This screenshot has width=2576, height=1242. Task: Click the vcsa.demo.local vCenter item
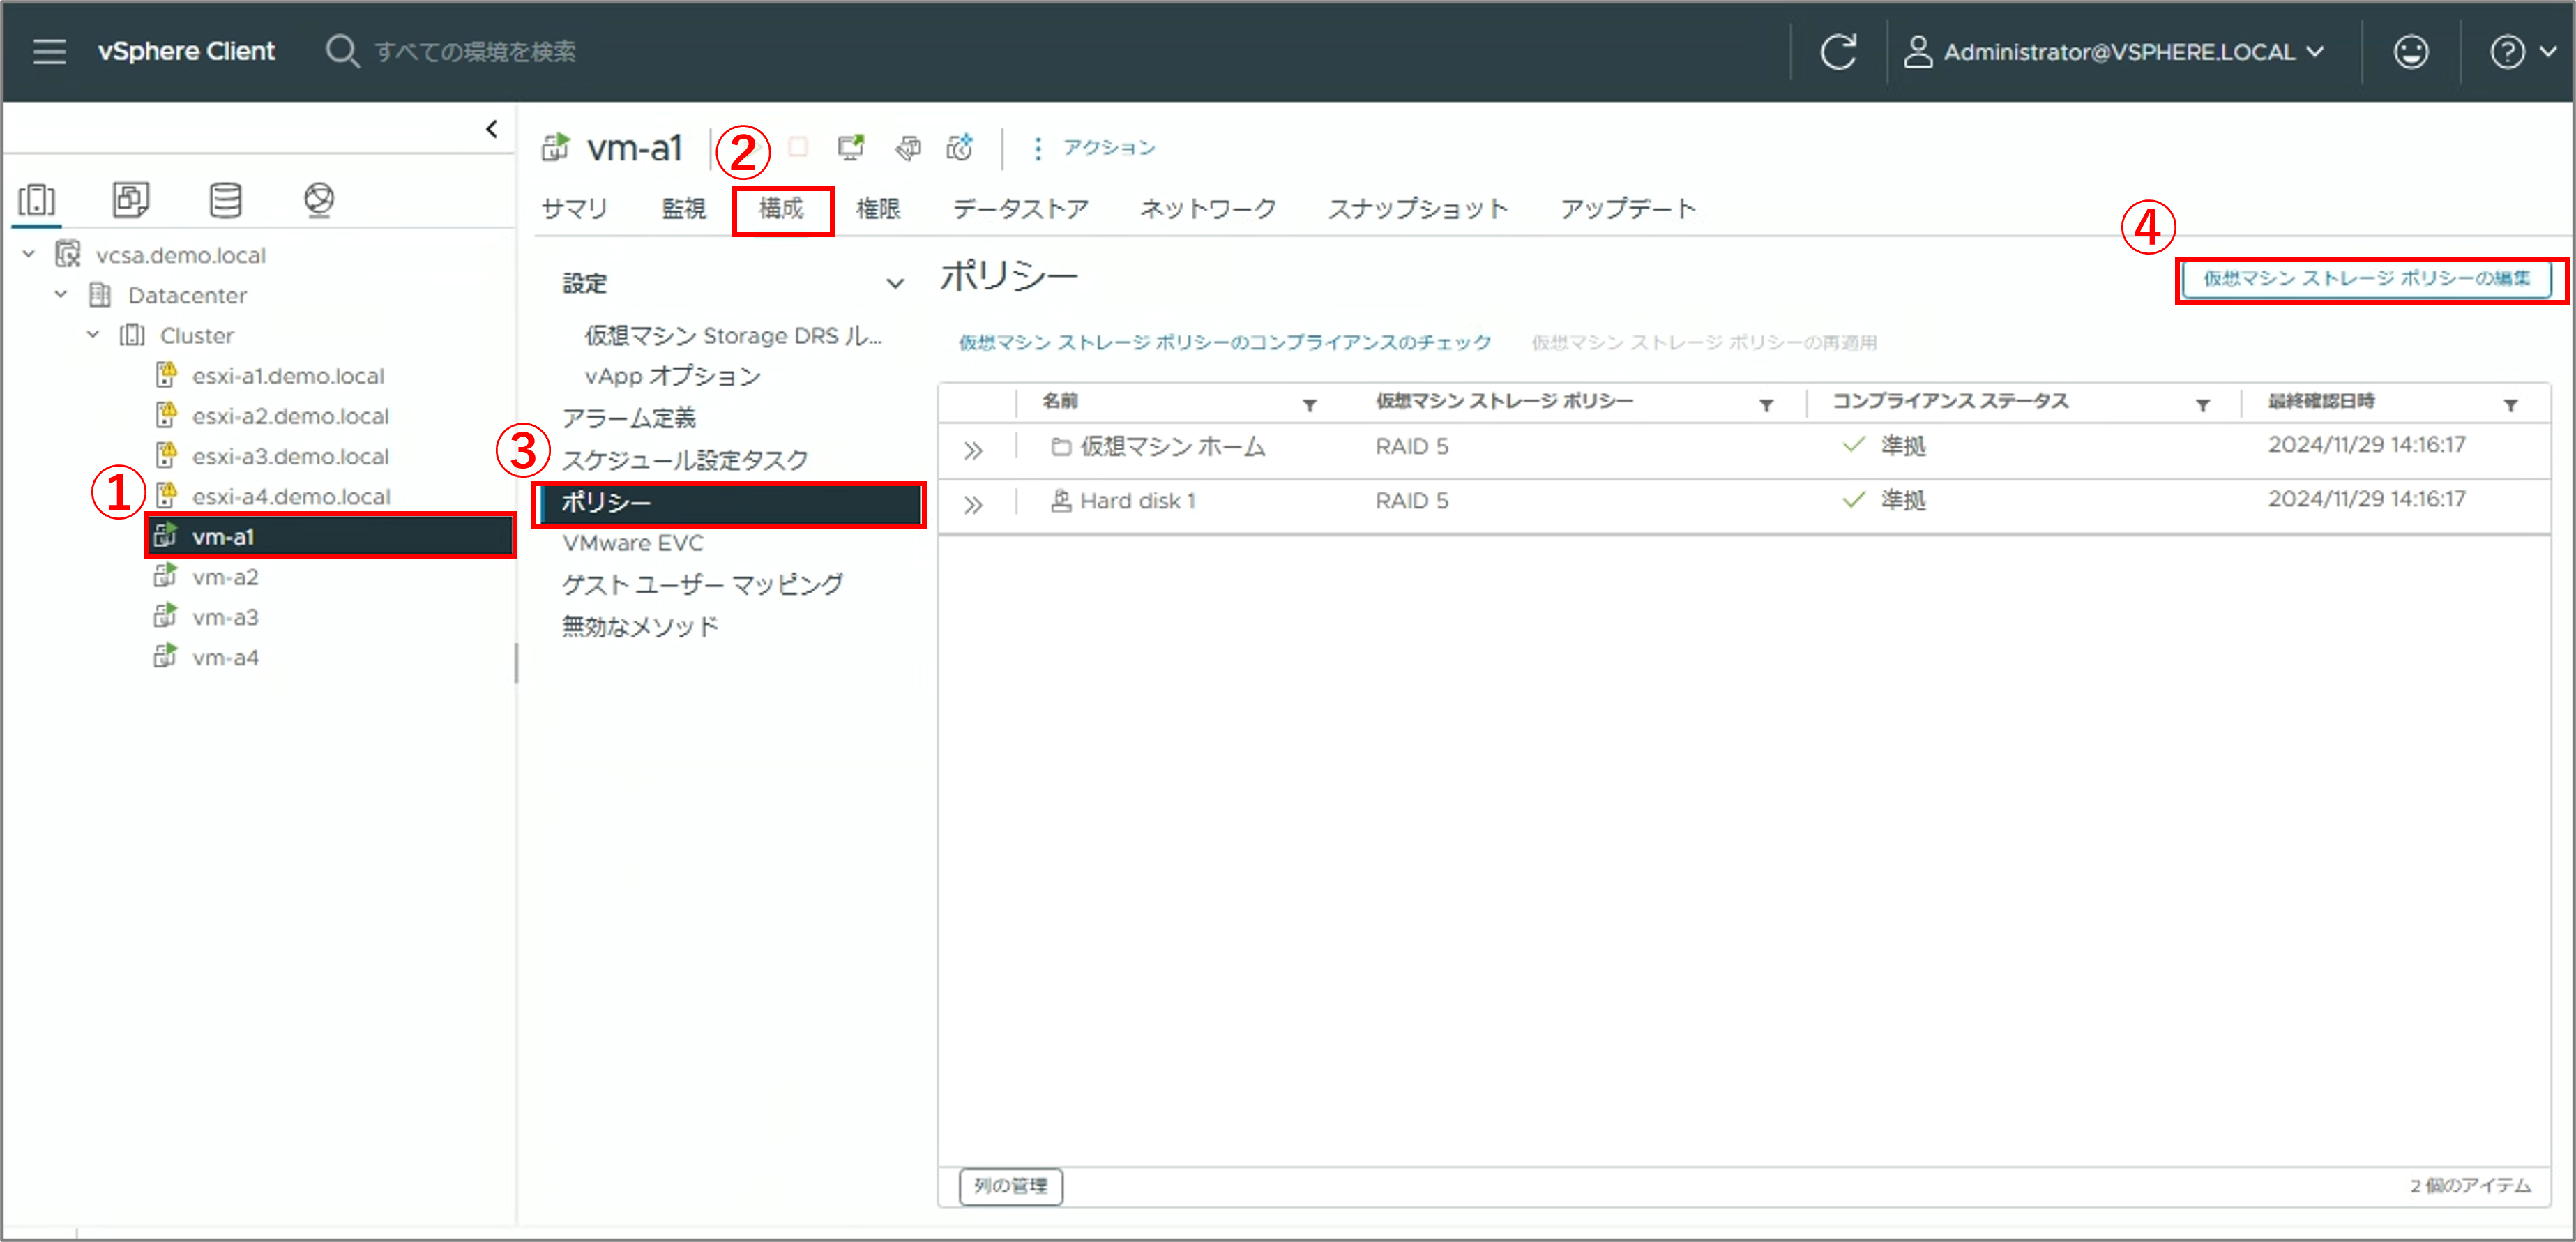click(180, 255)
